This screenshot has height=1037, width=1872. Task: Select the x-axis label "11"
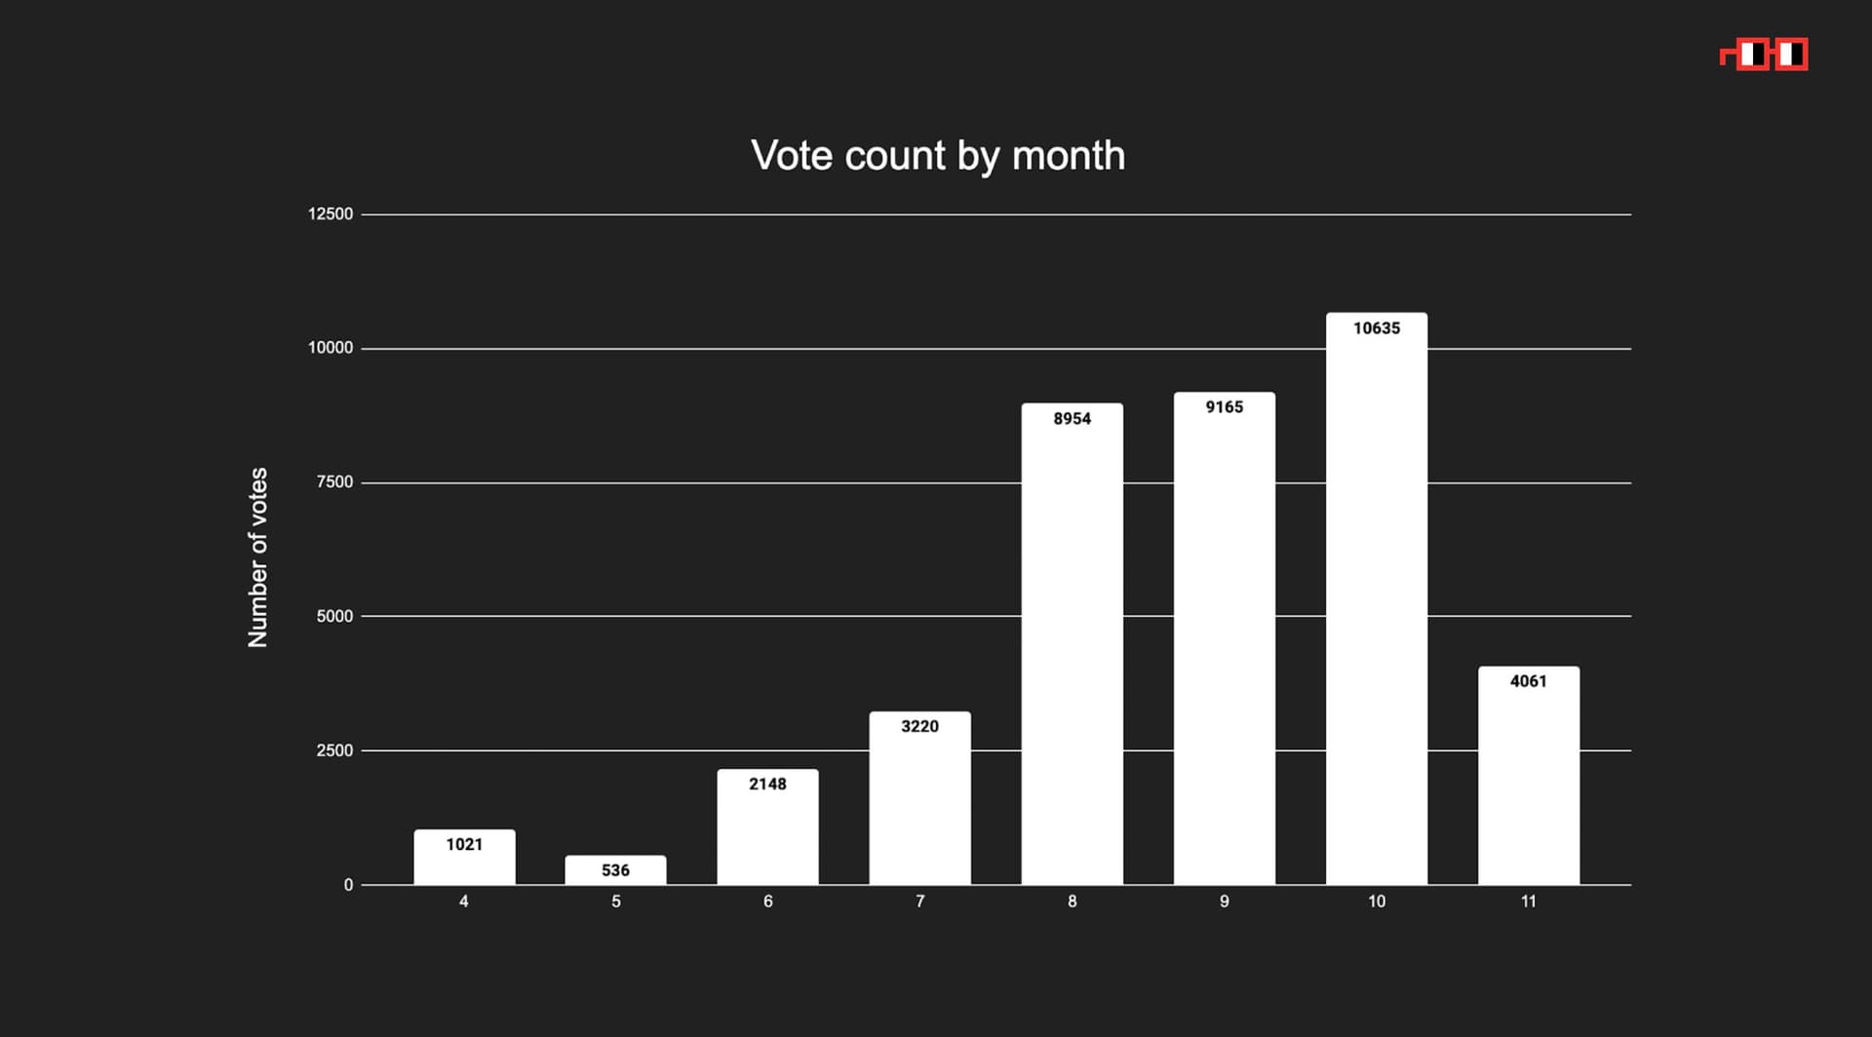[1528, 902]
